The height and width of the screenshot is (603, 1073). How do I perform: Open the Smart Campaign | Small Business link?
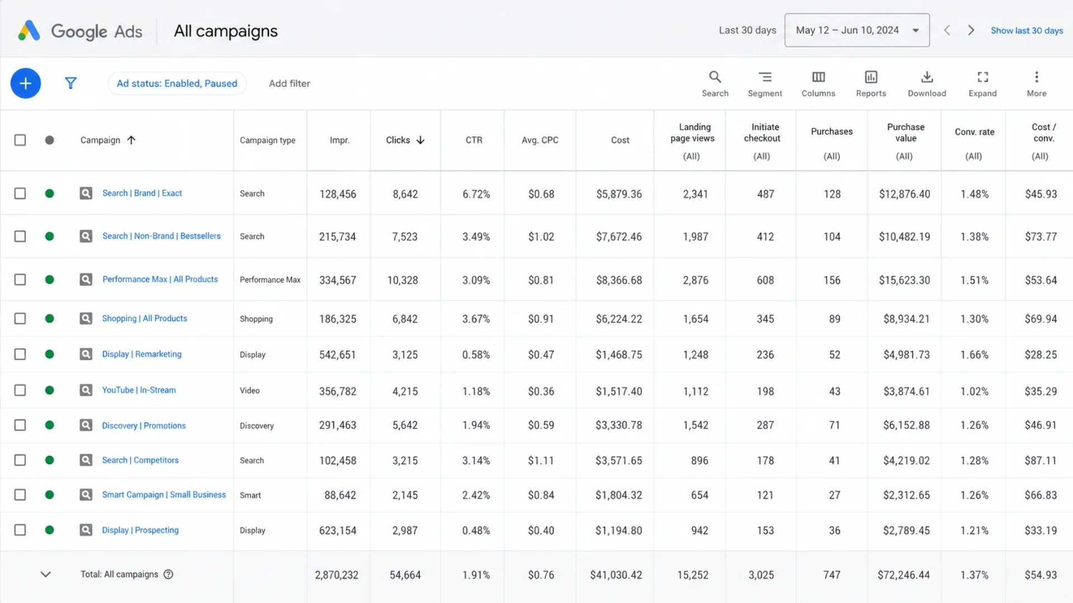[x=164, y=495]
